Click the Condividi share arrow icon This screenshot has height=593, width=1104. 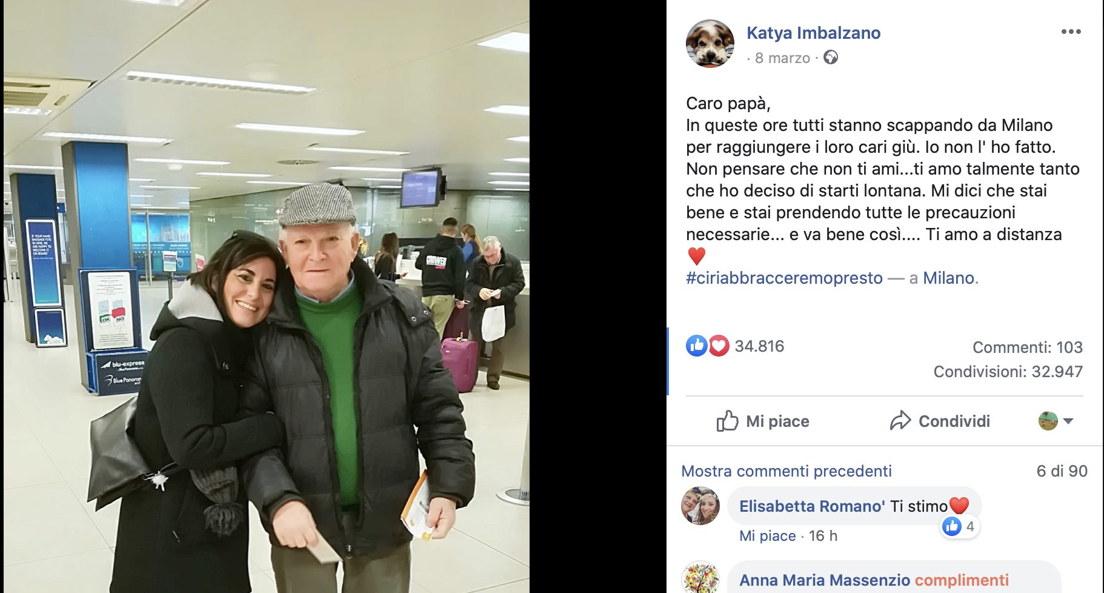tap(900, 421)
